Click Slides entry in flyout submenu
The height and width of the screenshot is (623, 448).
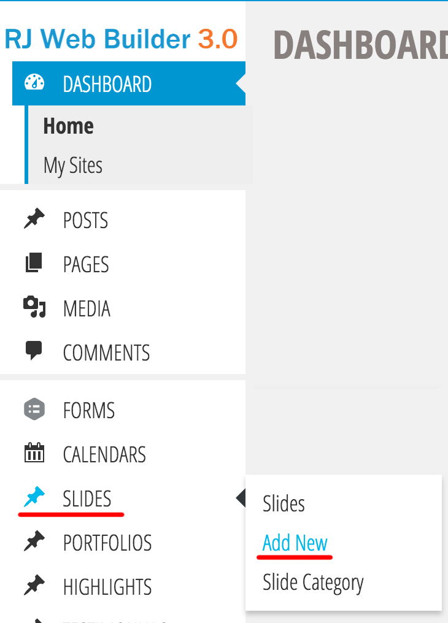click(x=284, y=503)
